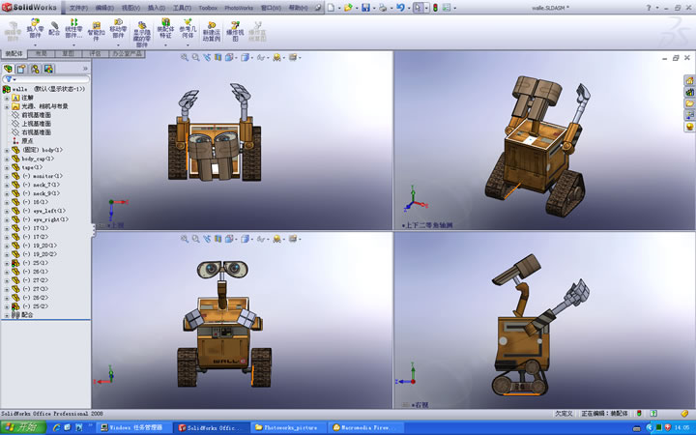Switch to Photoworks_picture taskbar button
Screen dimensions: 696x435
287,428
